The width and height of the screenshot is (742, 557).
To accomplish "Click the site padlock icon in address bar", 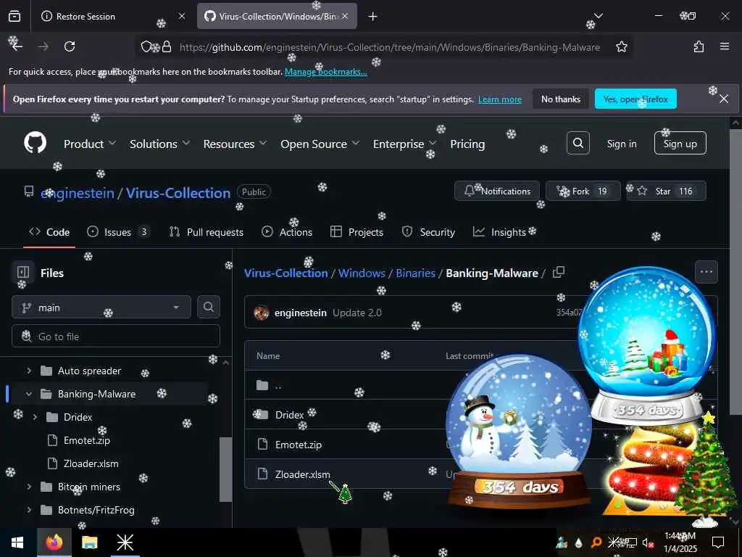I will coord(167,47).
